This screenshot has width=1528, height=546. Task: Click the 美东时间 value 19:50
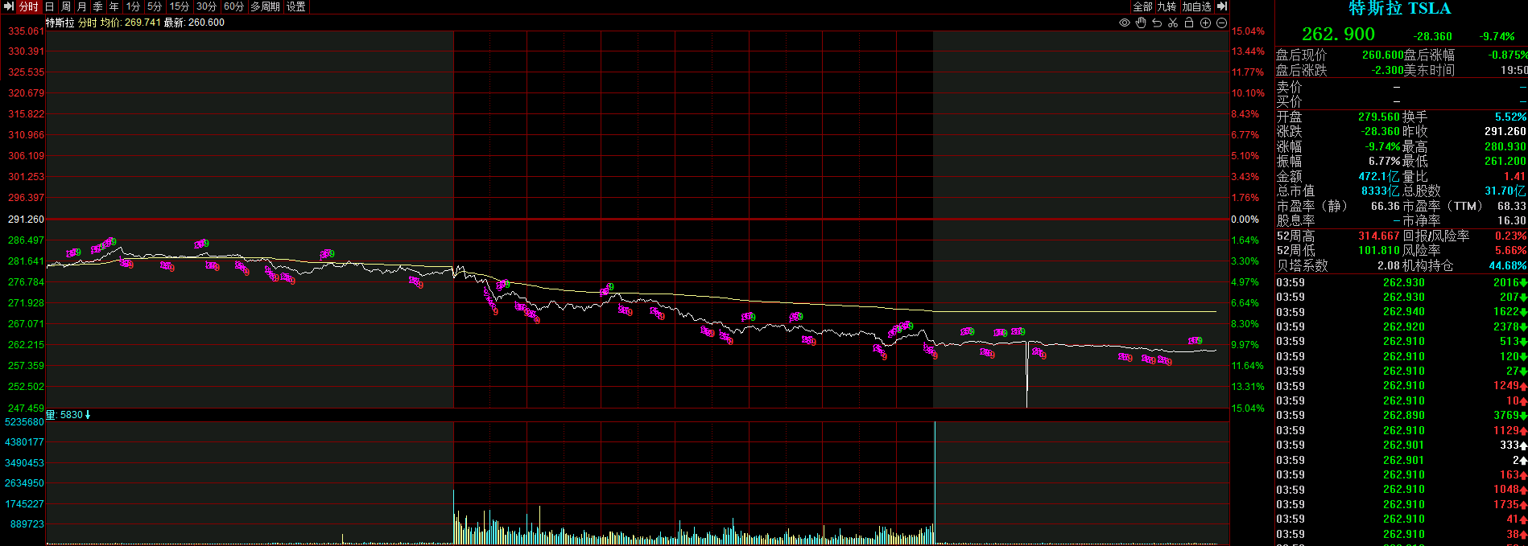point(1514,70)
